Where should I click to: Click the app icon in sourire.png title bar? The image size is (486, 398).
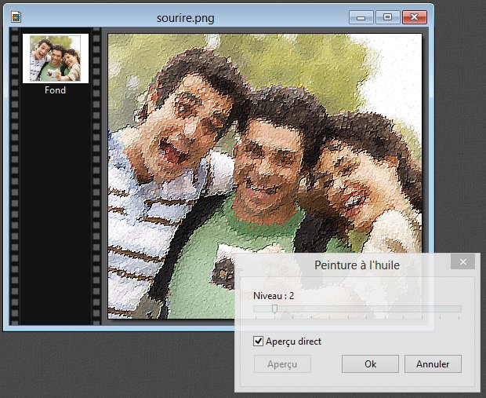[x=16, y=16]
